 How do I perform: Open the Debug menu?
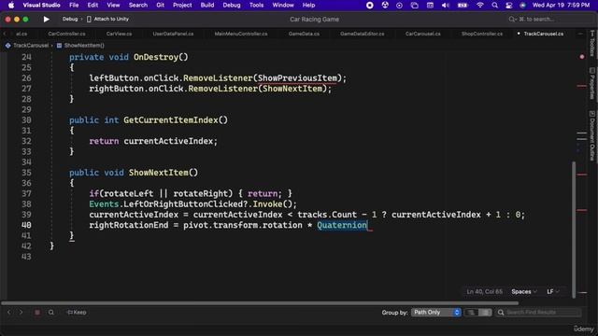[232, 5]
